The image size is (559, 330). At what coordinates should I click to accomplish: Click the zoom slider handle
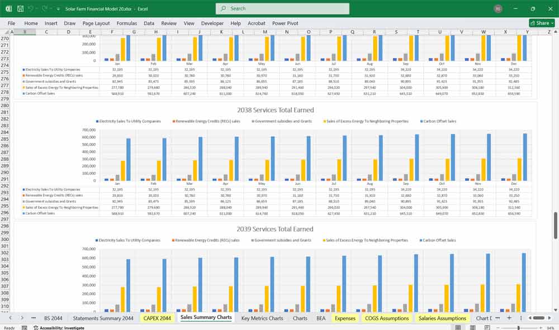(x=519, y=328)
